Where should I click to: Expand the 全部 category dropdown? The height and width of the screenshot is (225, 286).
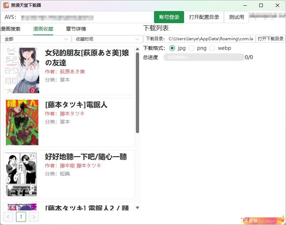pyautogui.click(x=36, y=39)
